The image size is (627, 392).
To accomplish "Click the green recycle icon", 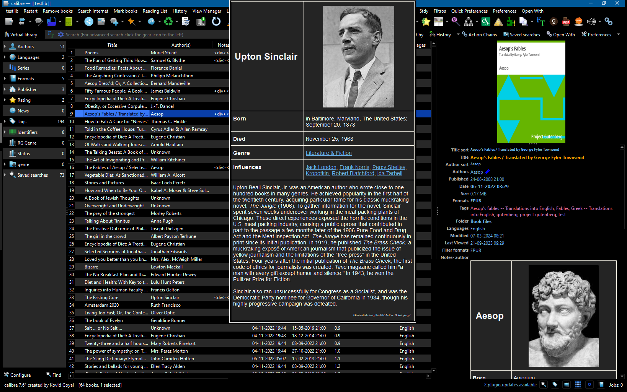I will coord(168,22).
